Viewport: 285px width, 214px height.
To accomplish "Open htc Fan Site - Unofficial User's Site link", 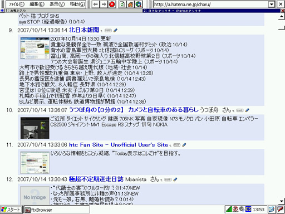I will point(119,145).
